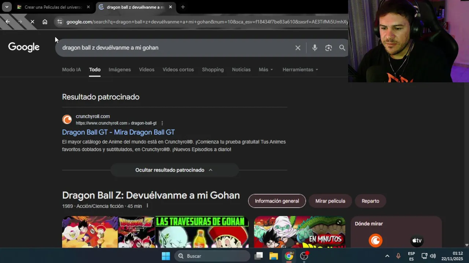Screen dimensions: 469x263
Task: Go to the Google logo homepage
Action: click(x=24, y=47)
